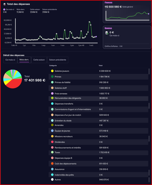Image resolution: width=152 pixels, height=185 pixels.
Task: Click the dark green Primes category dot
Action: (x=52, y=77)
